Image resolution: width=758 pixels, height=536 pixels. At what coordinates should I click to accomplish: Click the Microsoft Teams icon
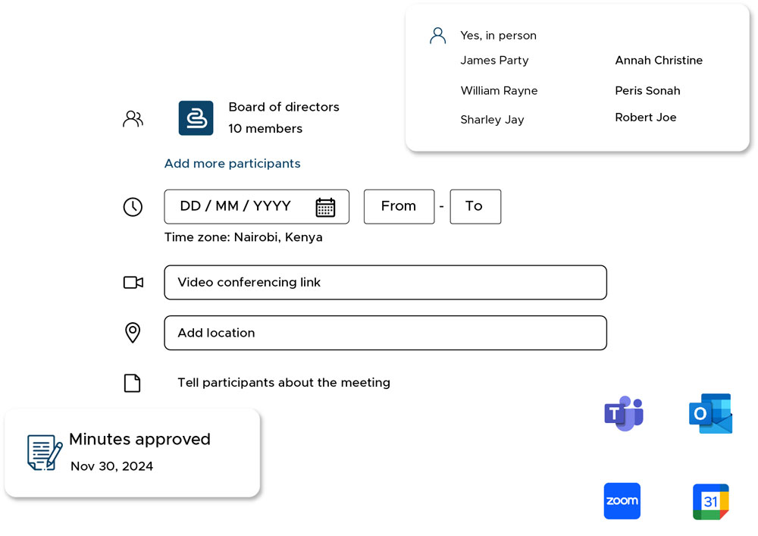[624, 413]
